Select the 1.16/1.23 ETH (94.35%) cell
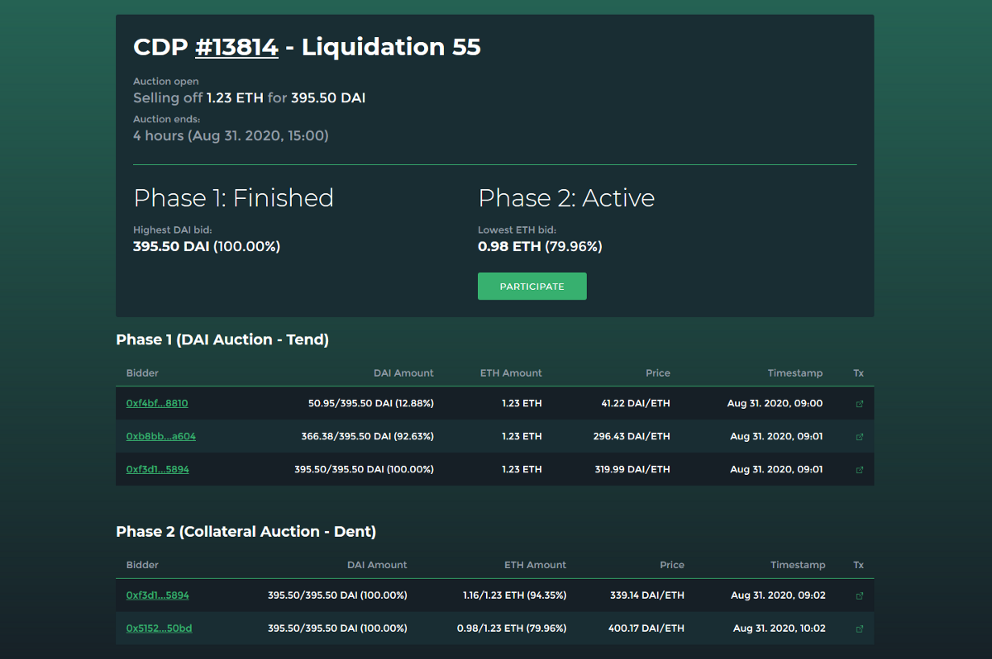The image size is (992, 659). [515, 595]
